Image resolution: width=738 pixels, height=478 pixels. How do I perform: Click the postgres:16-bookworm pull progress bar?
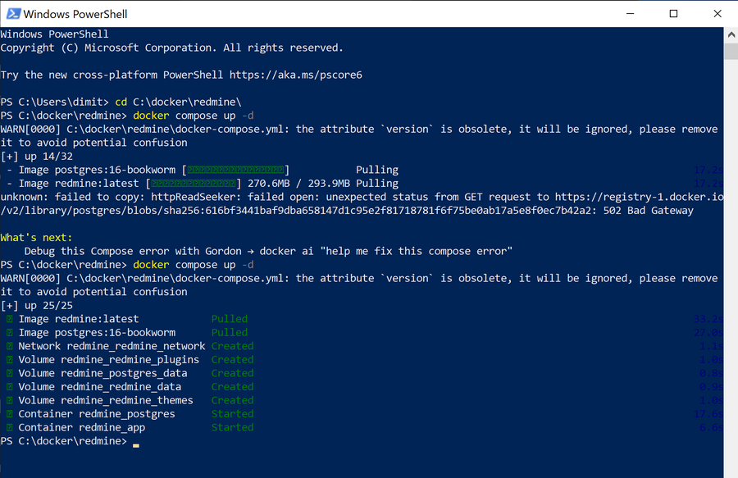click(236, 170)
